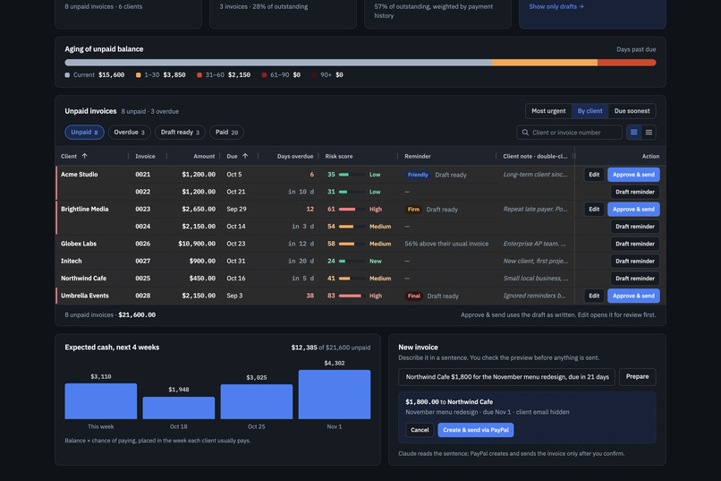Edit the Brightline Media 0023 draft
This screenshot has width=721, height=481.
point(594,209)
